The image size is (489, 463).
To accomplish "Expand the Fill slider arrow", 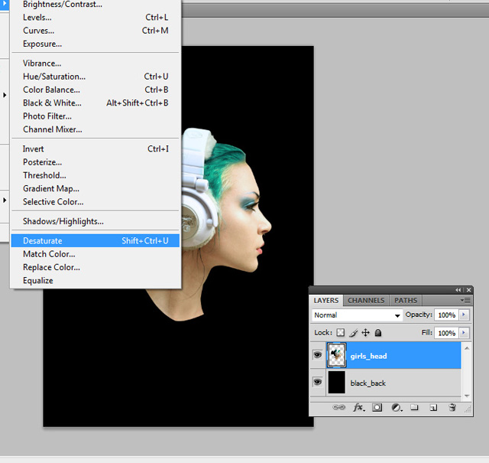I will pyautogui.click(x=465, y=333).
